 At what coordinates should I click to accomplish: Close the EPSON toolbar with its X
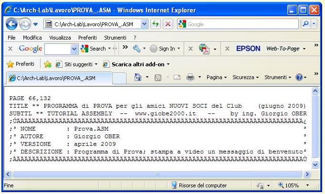(x=227, y=49)
